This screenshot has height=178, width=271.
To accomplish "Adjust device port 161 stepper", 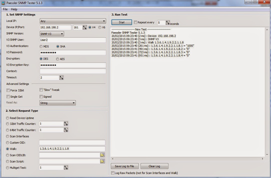I will 85,27.
